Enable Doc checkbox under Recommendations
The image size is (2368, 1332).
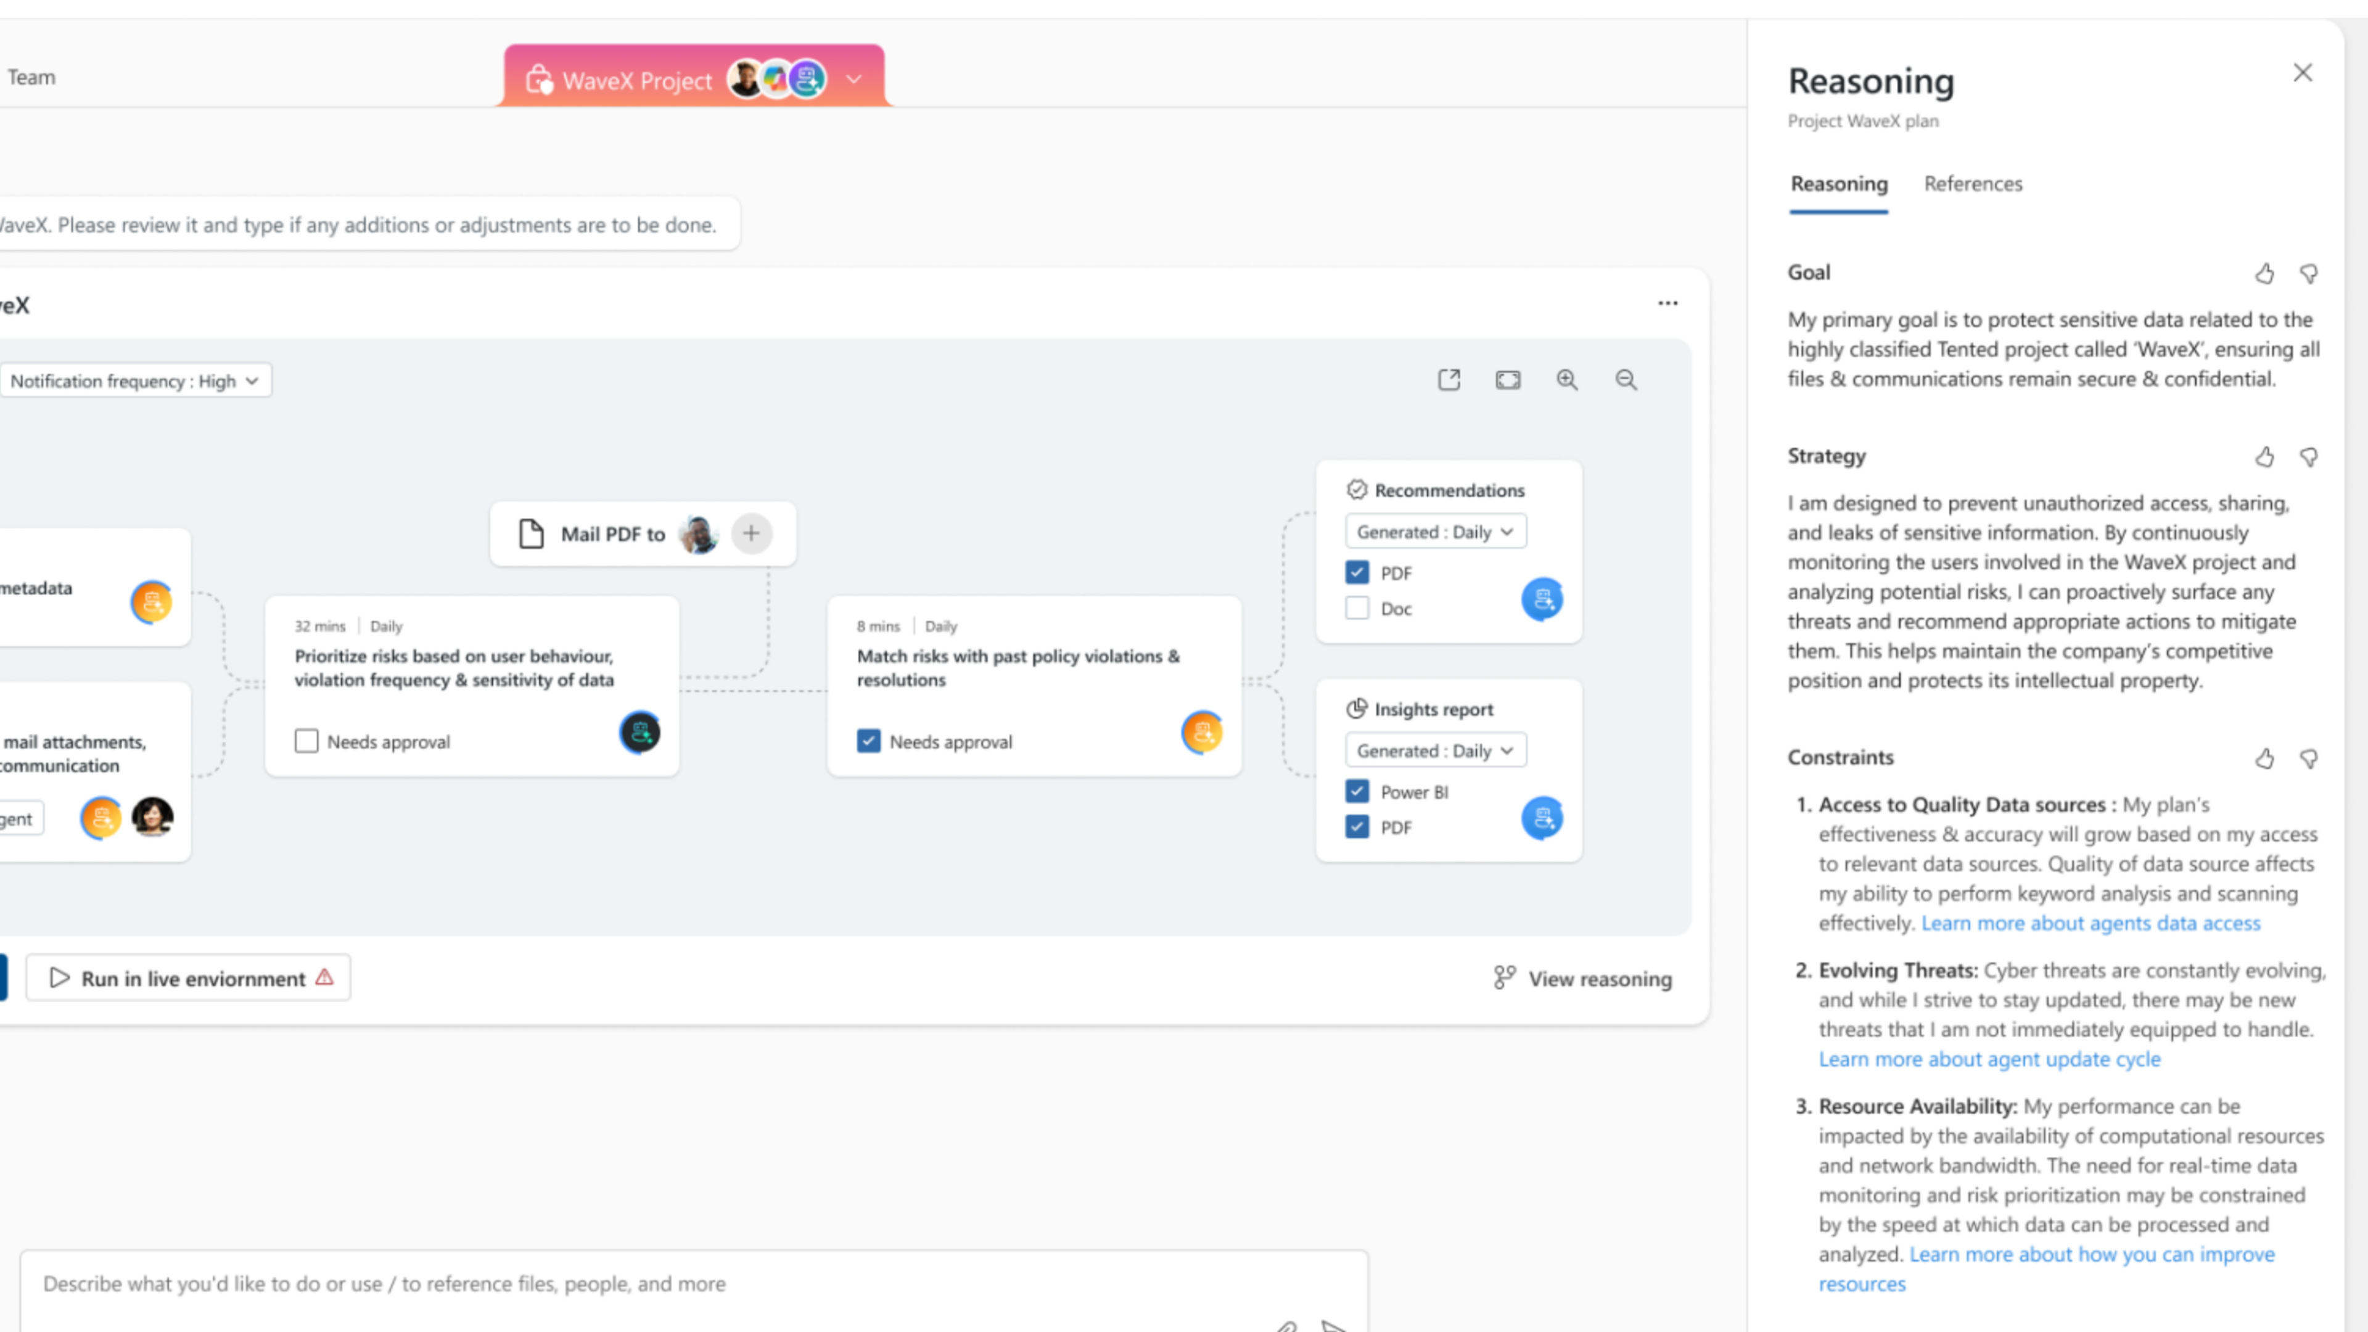[1357, 609]
